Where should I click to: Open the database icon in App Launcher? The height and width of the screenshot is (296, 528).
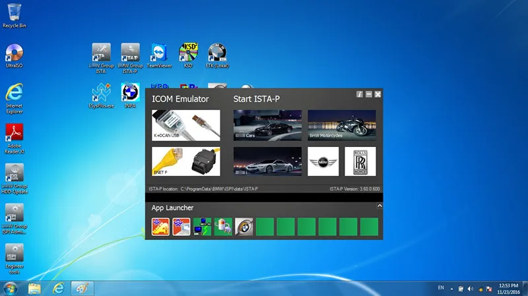(x=224, y=227)
